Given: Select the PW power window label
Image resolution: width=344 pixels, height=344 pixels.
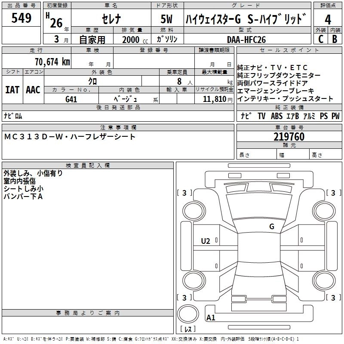Looking at the screenshot, I should (335, 116).
